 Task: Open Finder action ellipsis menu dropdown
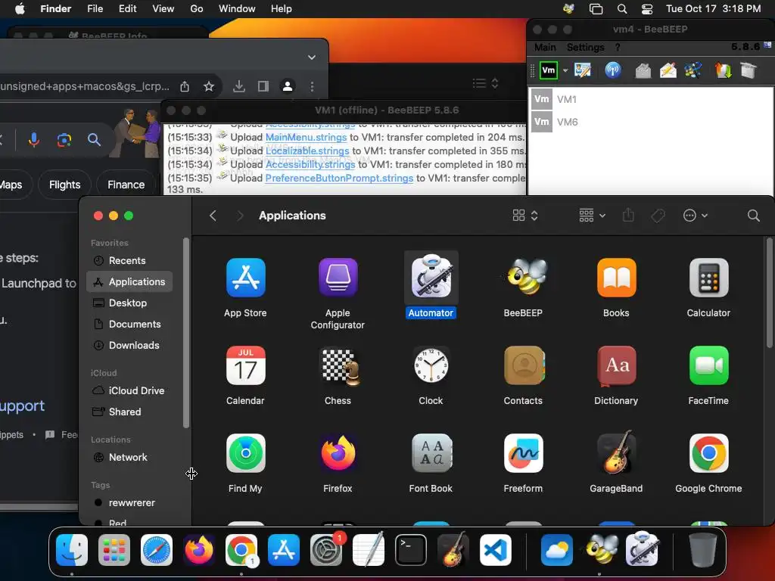tap(696, 216)
